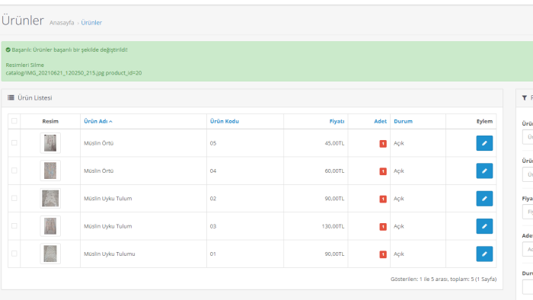Check the box for Müslin Uyku Tulumu 01
533x300 pixels.
pos(14,254)
